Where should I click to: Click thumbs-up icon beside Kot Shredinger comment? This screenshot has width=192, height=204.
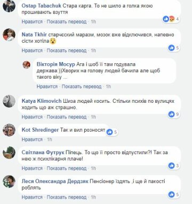pyautogui.click(x=110, y=132)
